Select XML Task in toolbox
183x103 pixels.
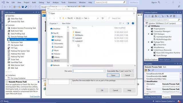coord(14,68)
